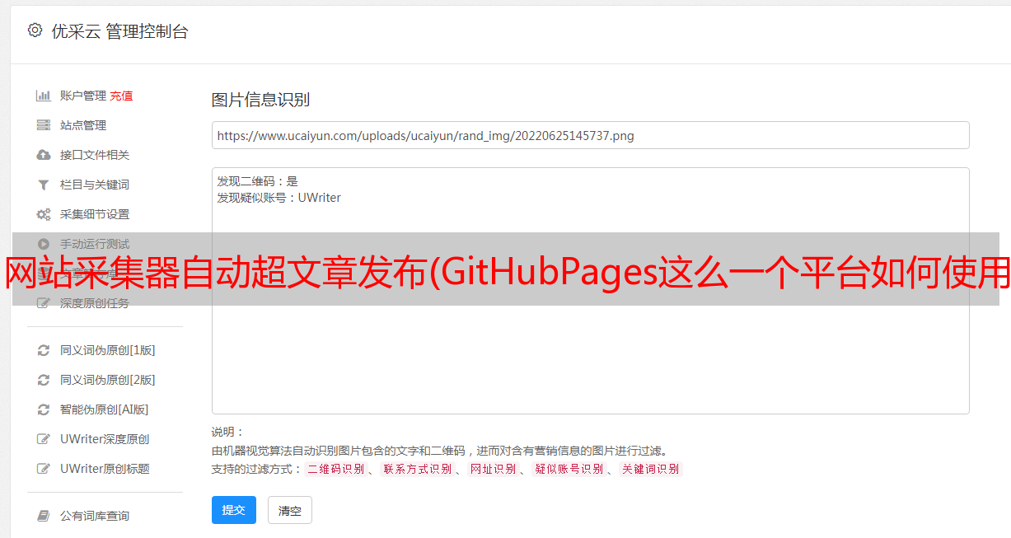Open 采集细节设置 menu item

click(x=95, y=214)
